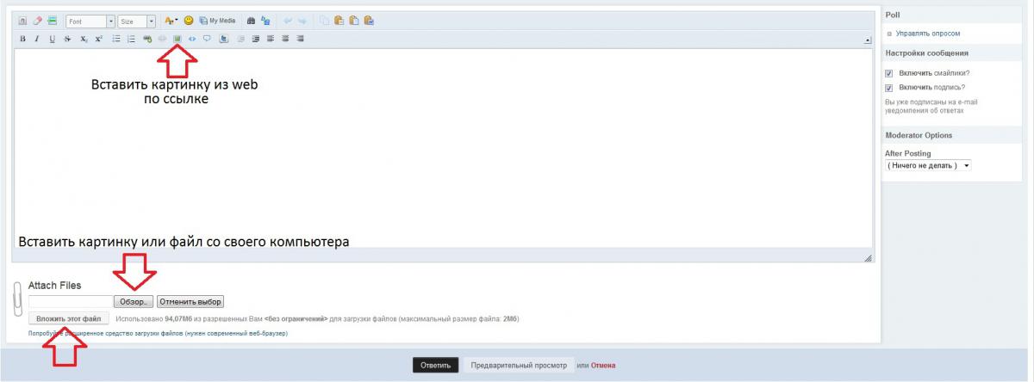Insert image from web link icon
The height and width of the screenshot is (382, 1034).
178,39
